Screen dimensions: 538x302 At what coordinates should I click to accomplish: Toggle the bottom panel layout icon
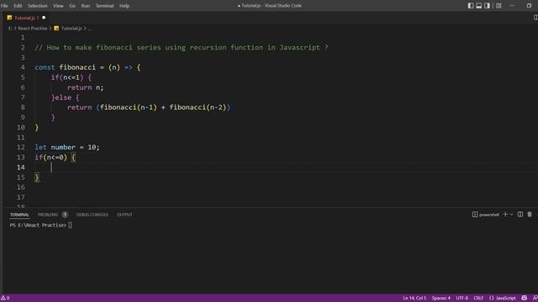point(478,6)
